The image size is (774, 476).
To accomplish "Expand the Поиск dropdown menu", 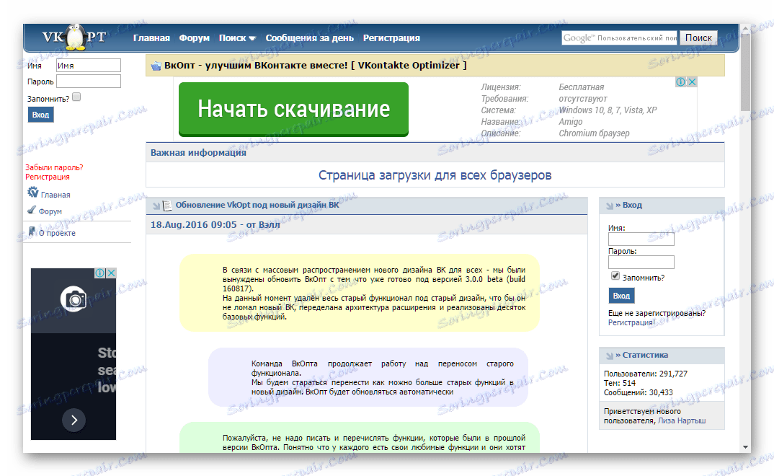I will click(x=237, y=38).
